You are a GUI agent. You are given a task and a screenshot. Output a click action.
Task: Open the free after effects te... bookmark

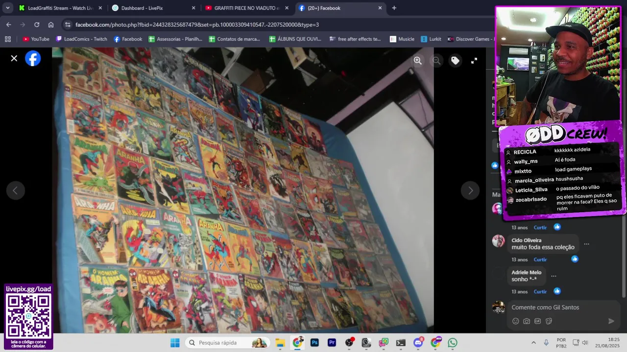pos(355,39)
